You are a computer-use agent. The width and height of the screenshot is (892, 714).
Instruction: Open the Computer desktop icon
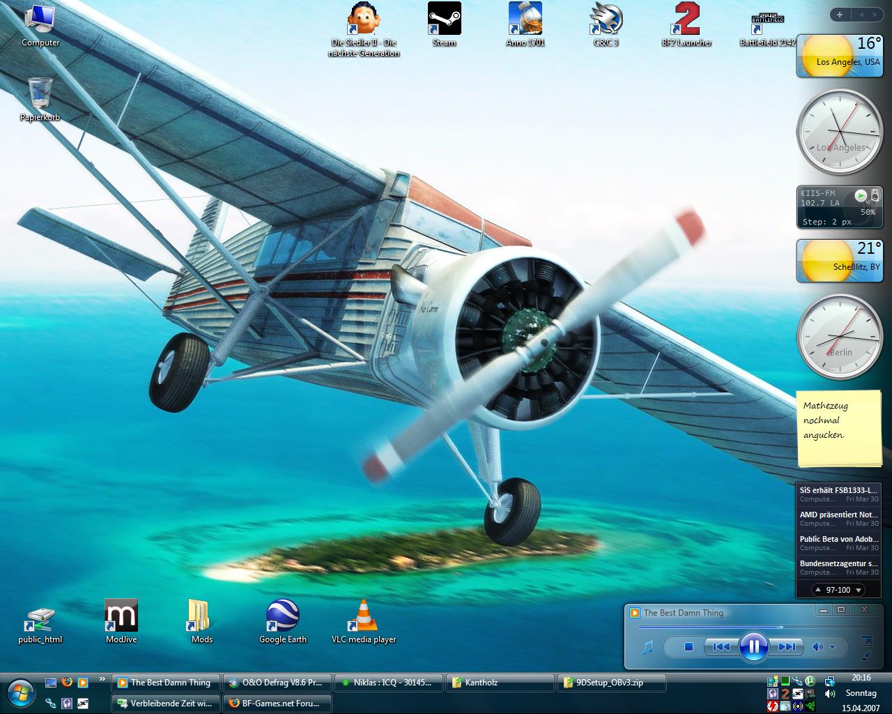click(40, 26)
